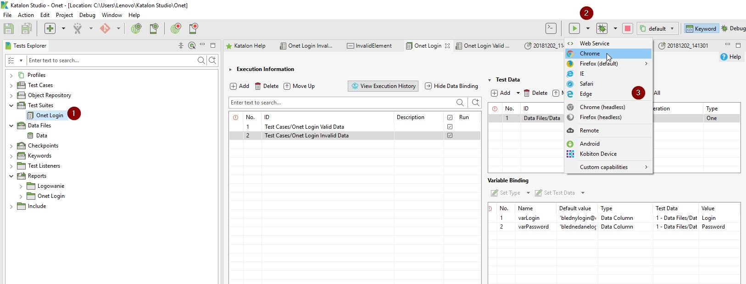Click the Tests Explorer search field
The width and height of the screenshot is (746, 284).
point(110,60)
